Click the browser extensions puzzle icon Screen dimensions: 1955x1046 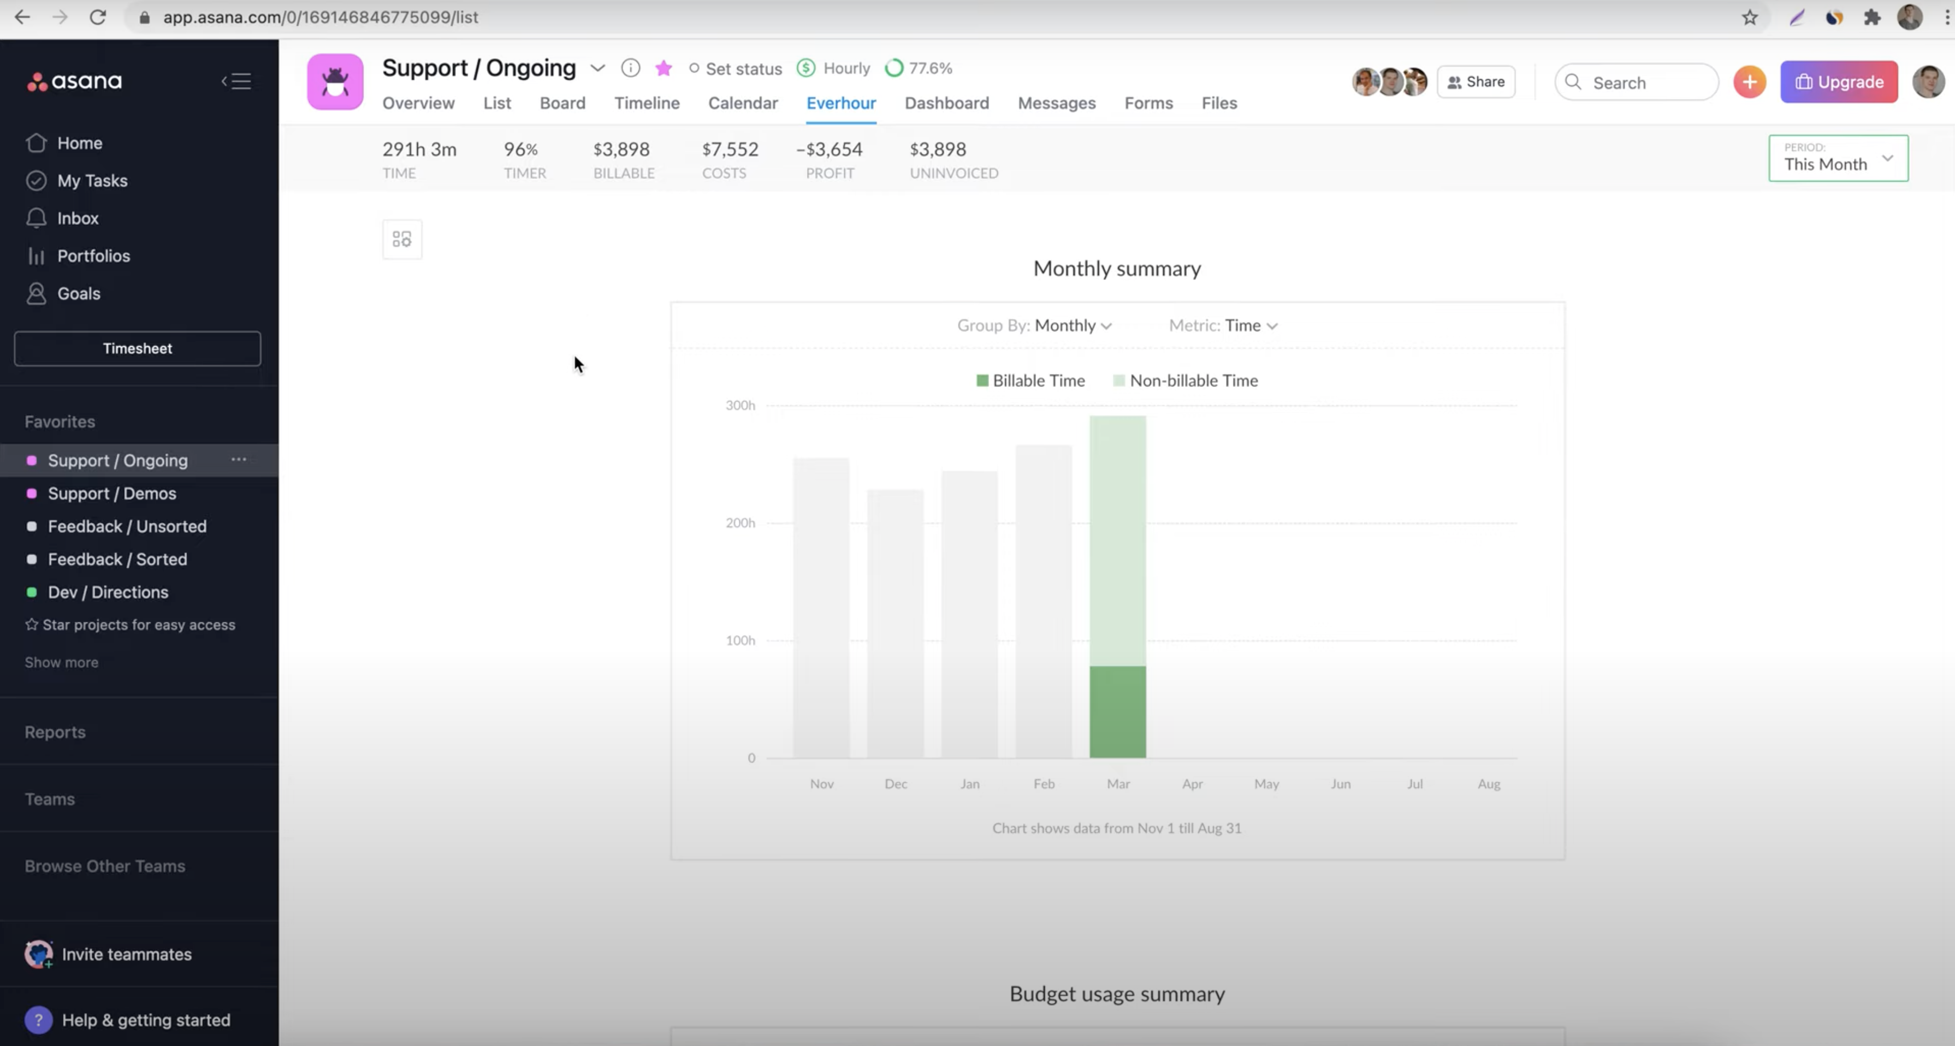pos(1871,17)
